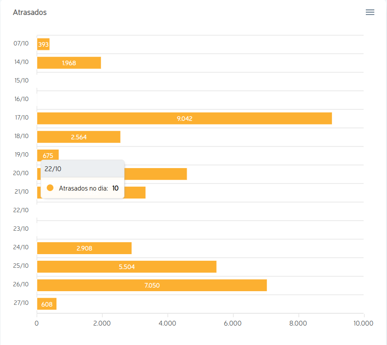387x345 pixels.
Task: Select the 21/10 axis label
Action: tap(21, 191)
